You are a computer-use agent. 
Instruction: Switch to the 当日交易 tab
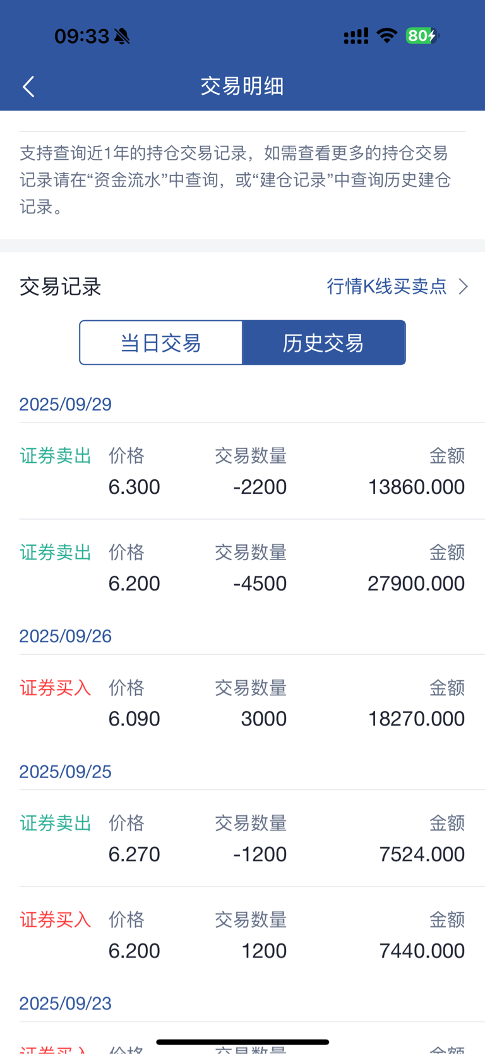coord(161,343)
